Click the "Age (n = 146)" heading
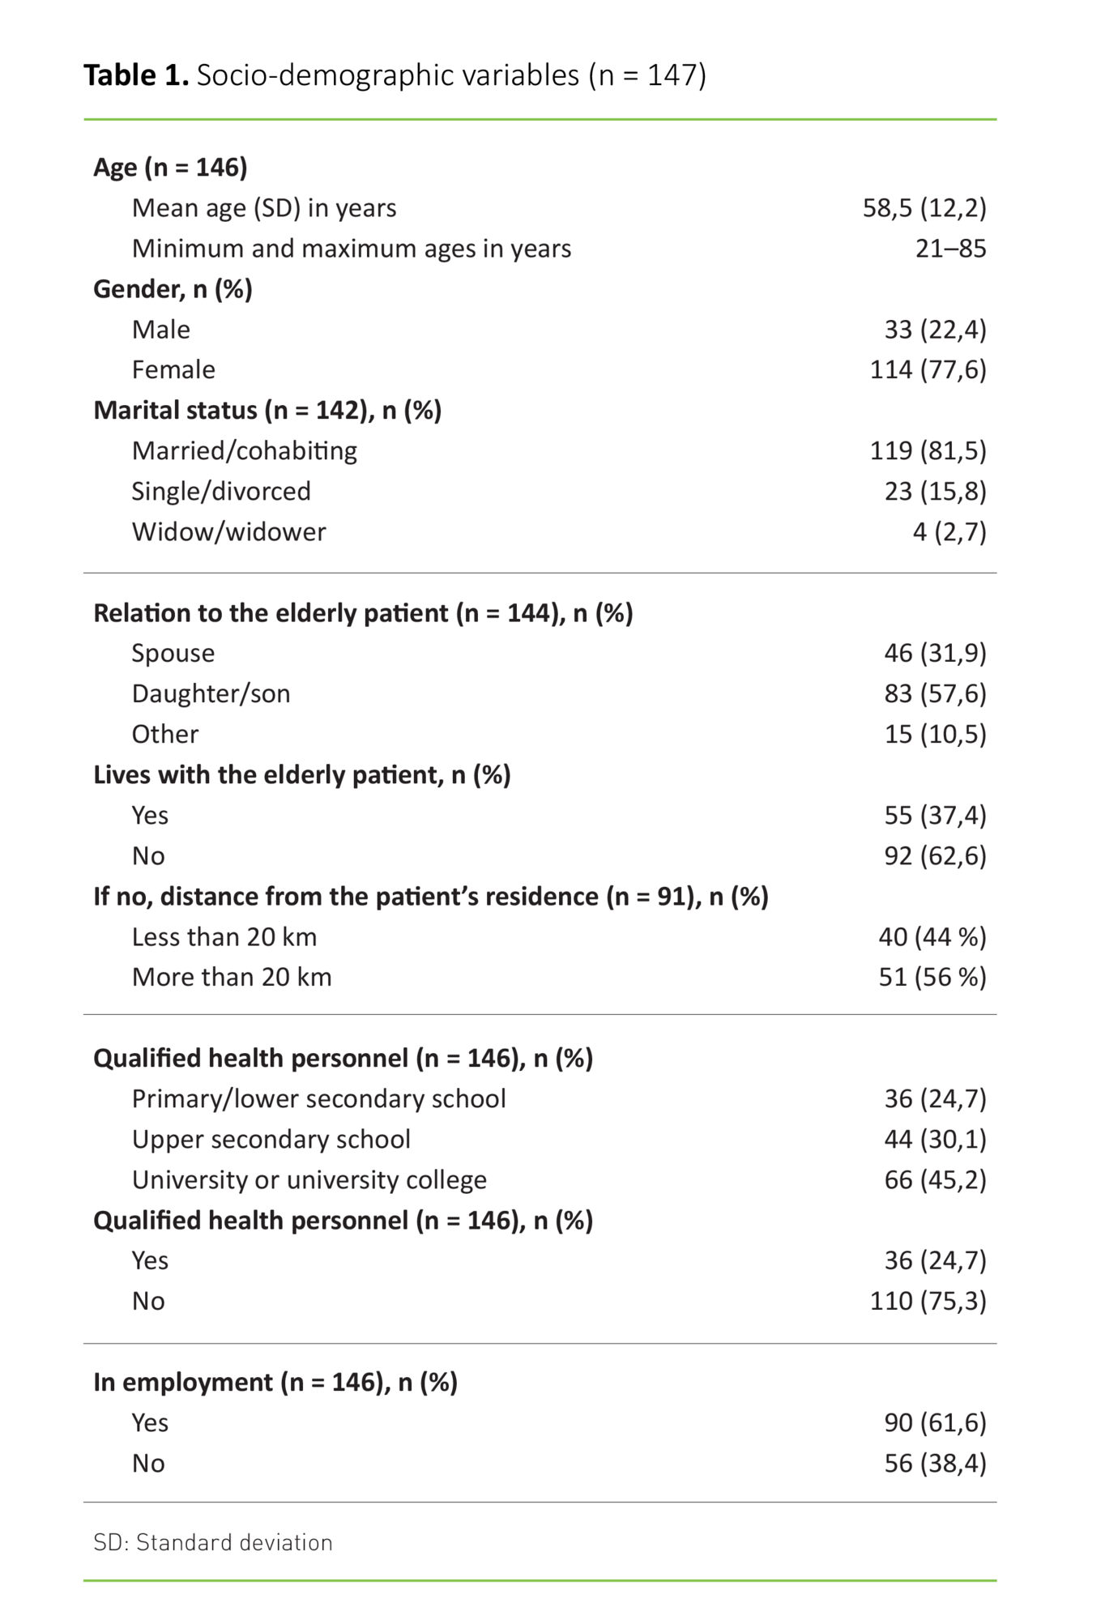Viewport: 1105px width, 1620px height. pyautogui.click(x=170, y=167)
